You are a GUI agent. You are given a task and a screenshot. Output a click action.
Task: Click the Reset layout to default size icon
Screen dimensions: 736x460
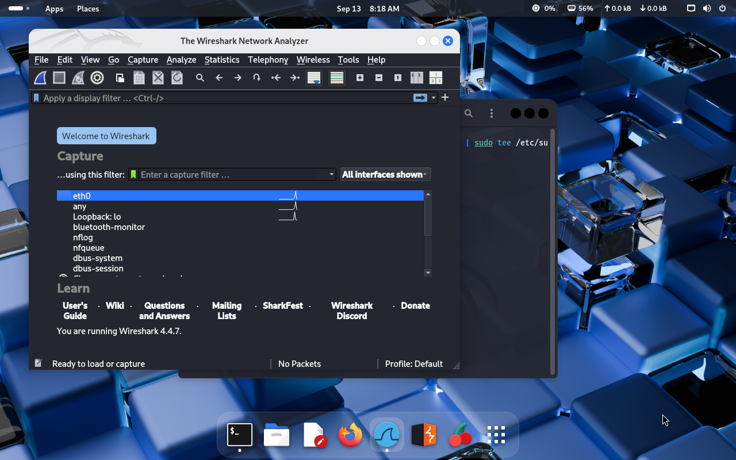tap(436, 78)
